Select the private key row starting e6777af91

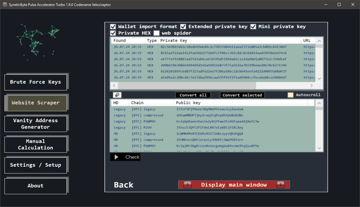point(213,59)
